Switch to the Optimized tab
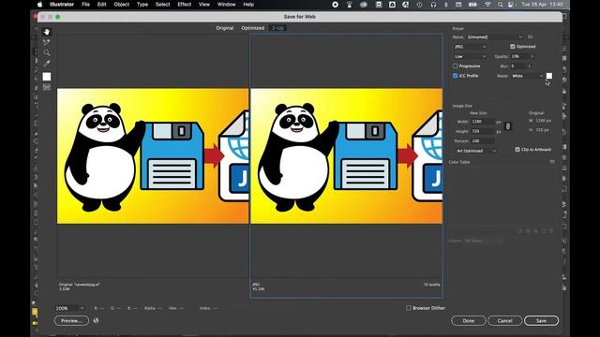600x337 pixels. click(x=252, y=28)
